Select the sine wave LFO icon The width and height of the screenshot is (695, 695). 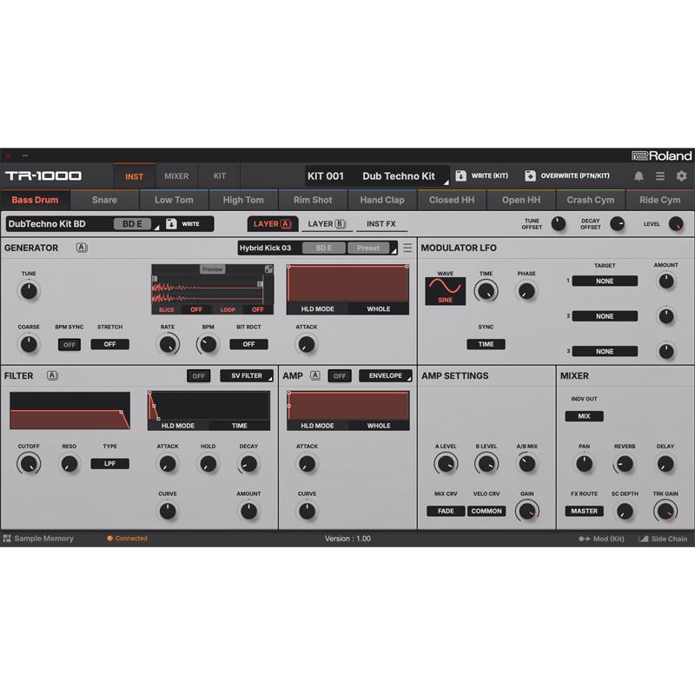coord(445,288)
